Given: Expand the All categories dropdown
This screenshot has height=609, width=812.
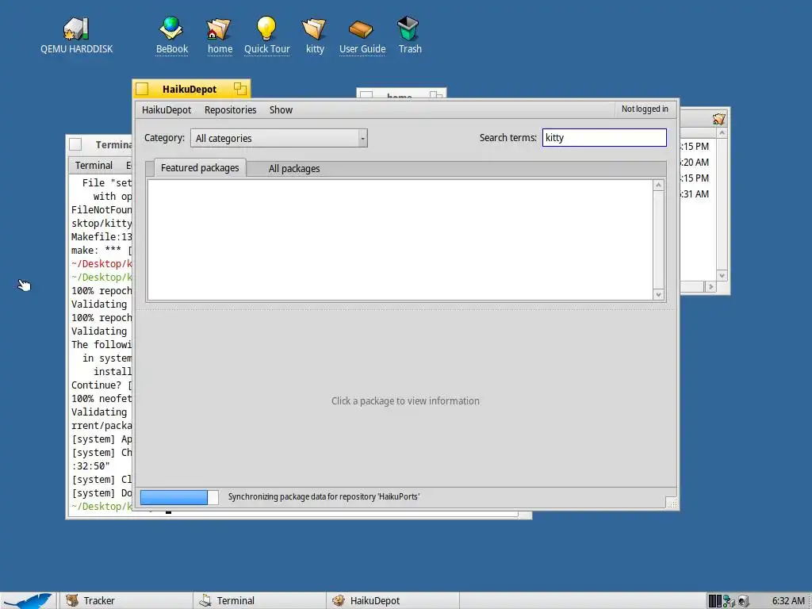Looking at the screenshot, I should tap(279, 138).
